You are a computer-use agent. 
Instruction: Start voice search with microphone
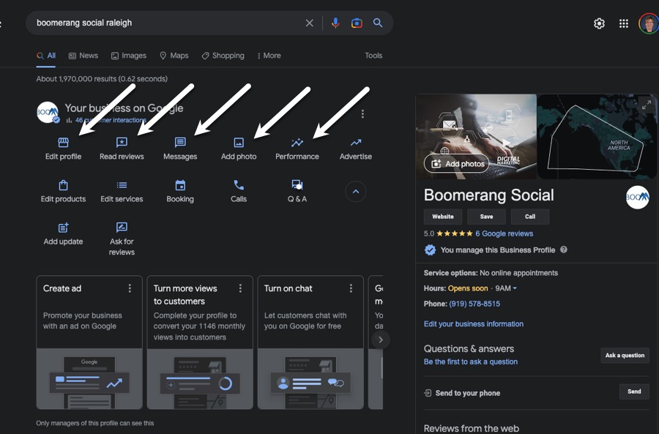tap(335, 23)
